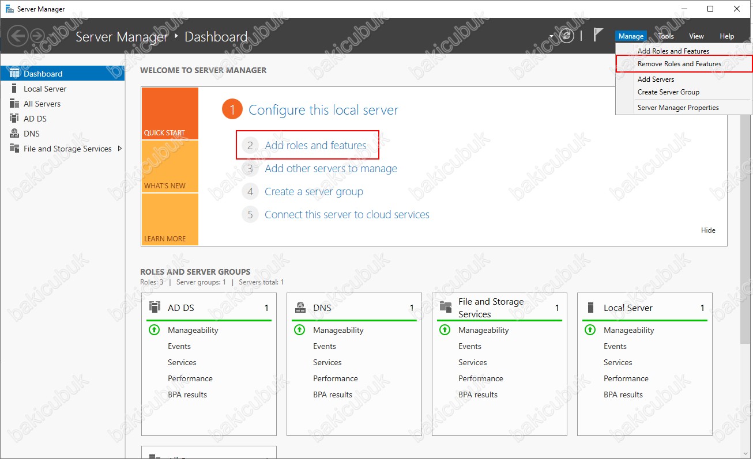Click the DNS tile icon
753x459 pixels.
(300, 307)
